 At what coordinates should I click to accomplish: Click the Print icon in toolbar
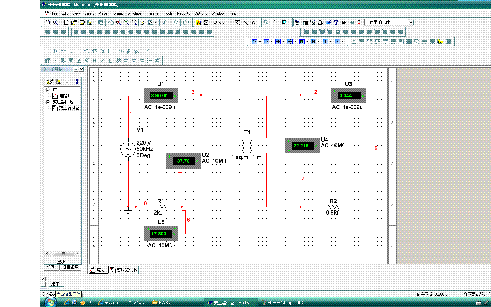(82, 23)
